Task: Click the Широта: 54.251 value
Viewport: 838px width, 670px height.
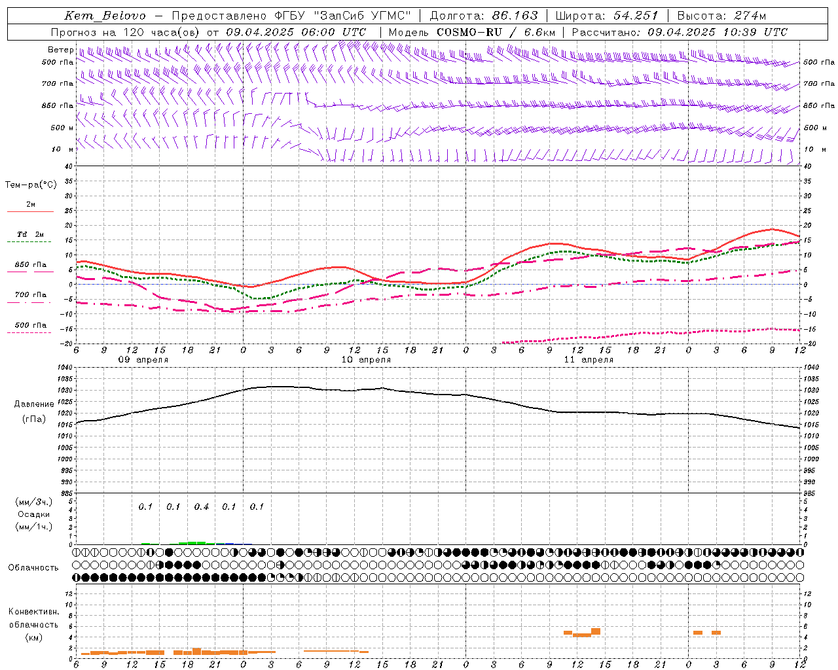Action: (x=606, y=16)
